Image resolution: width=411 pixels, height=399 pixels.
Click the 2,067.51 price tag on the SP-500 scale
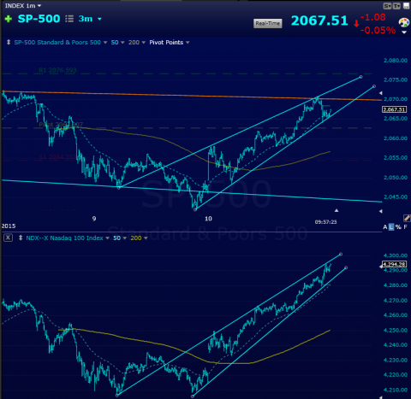[x=394, y=109]
